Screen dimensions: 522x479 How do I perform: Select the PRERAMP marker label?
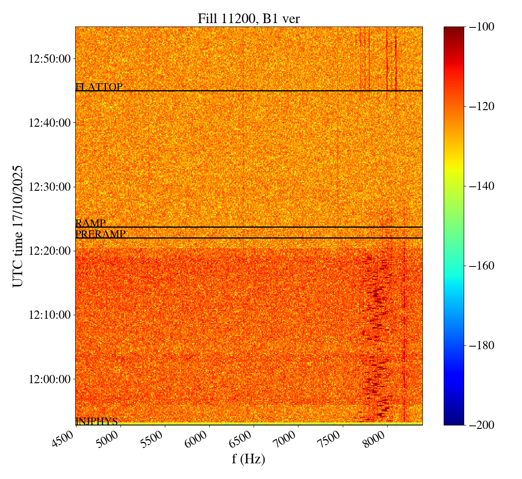100,234
